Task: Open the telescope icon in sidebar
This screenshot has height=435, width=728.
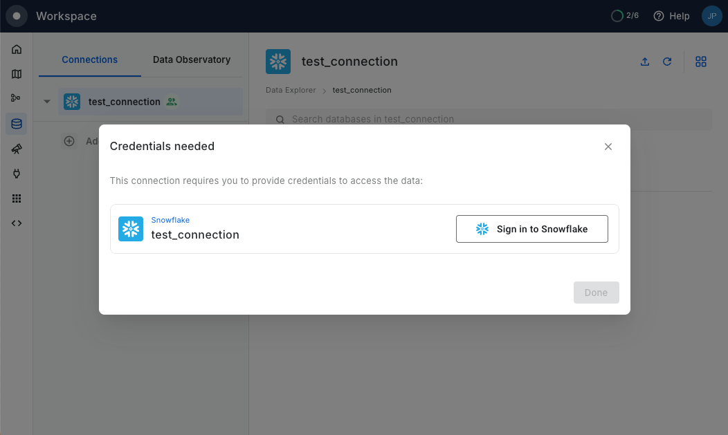Action: pos(17,149)
